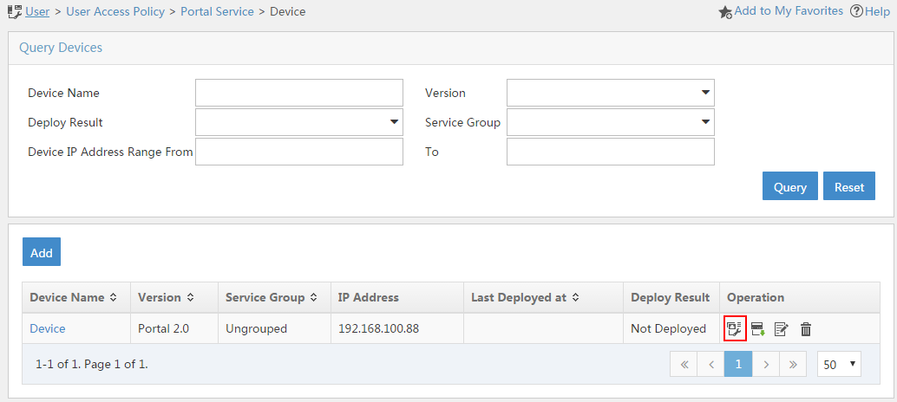Screen dimensions: 897x402
Task: Open the User breadcrumb link
Action: pos(37,11)
